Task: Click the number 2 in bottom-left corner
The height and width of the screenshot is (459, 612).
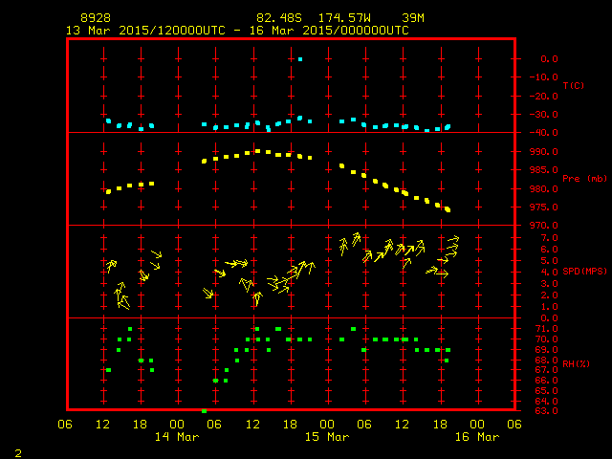Action: (x=17, y=450)
